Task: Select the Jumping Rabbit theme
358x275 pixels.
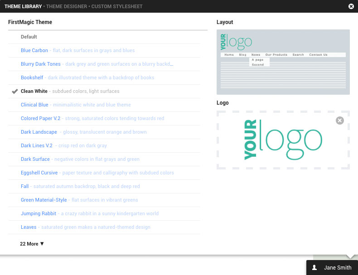Action: 39,214
